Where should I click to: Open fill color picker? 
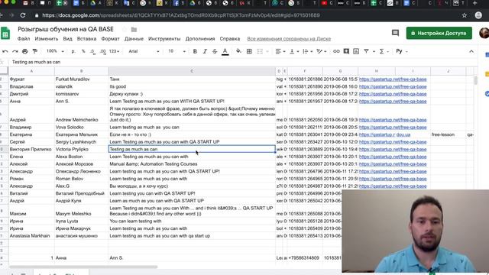[238, 51]
